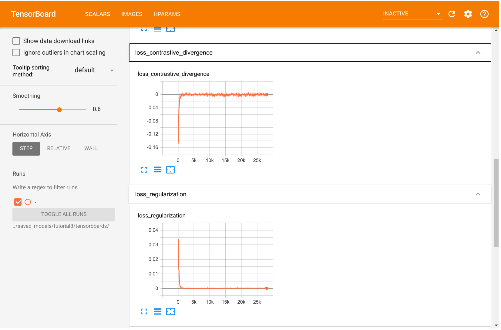Click TOGGLE ALL RUNS button
Image resolution: width=501 pixels, height=330 pixels.
coord(64,214)
